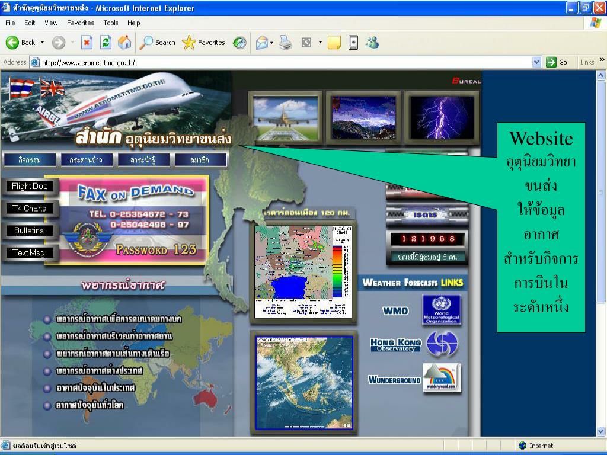Expand the Mail dropdown arrow
This screenshot has height=455, width=607.
pyautogui.click(x=271, y=42)
